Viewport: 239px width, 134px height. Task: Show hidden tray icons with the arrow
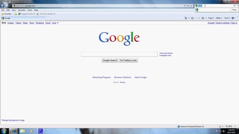coord(213,131)
